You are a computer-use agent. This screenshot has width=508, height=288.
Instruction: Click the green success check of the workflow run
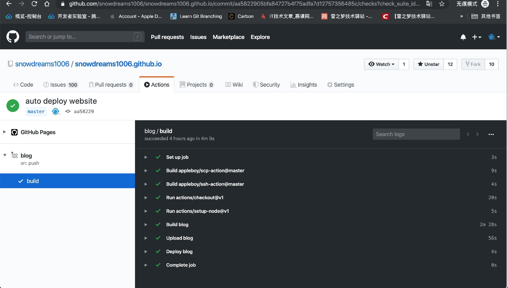coord(13,105)
